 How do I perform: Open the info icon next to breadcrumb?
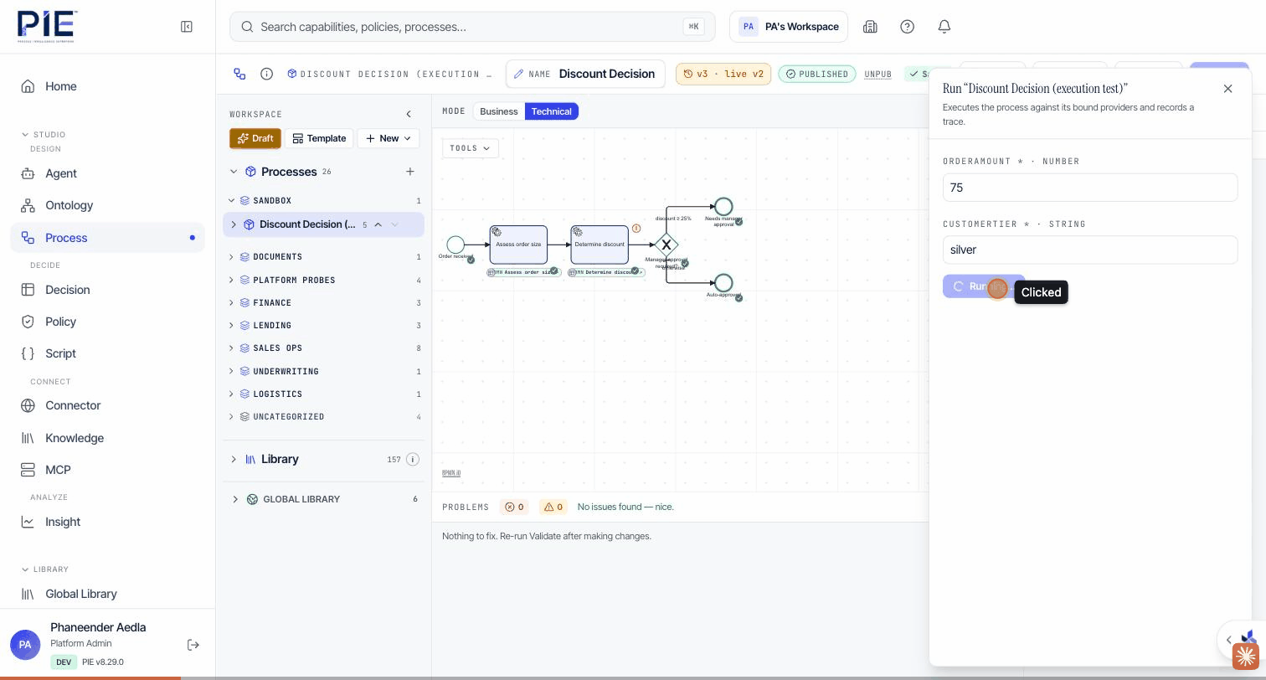pos(266,74)
